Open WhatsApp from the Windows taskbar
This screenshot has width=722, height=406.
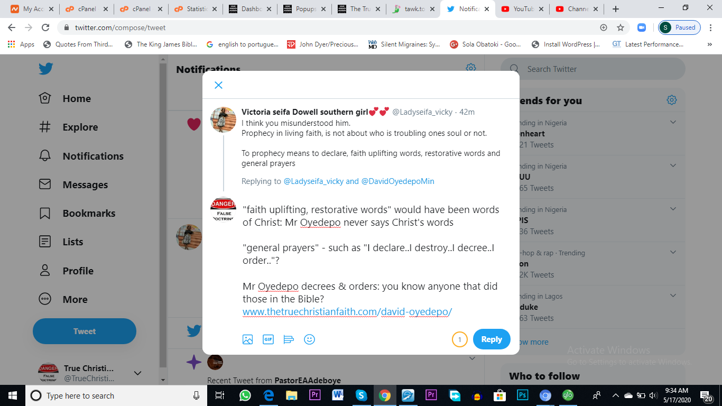click(245, 395)
